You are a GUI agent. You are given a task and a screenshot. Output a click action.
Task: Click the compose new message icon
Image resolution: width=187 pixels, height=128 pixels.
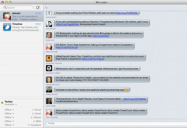38,8
